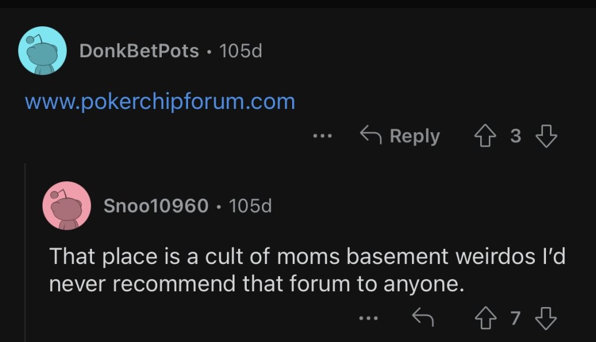
Task: Click the "cult of moms basement weirdos" comment text
Action: pos(307,270)
